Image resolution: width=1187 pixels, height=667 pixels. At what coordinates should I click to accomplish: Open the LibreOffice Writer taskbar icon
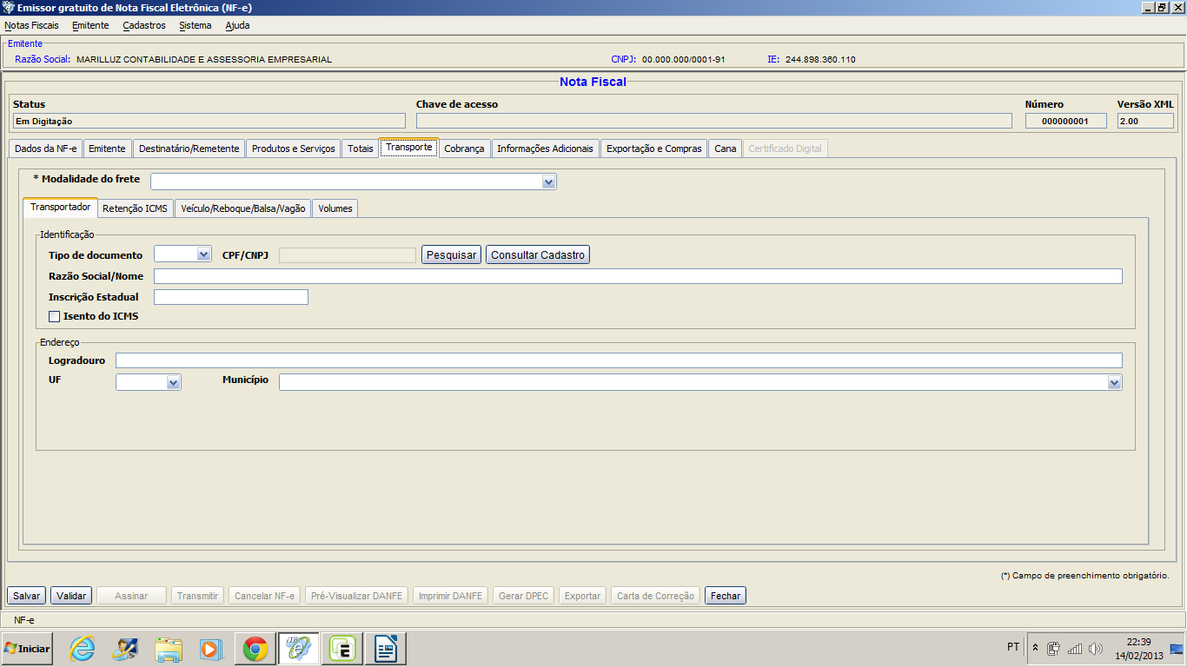click(x=385, y=649)
